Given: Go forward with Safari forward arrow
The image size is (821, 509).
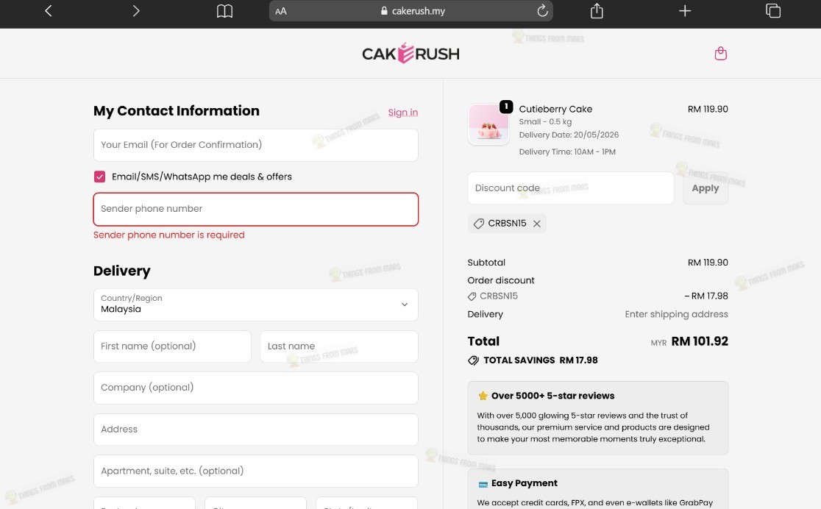Looking at the screenshot, I should click(136, 10).
